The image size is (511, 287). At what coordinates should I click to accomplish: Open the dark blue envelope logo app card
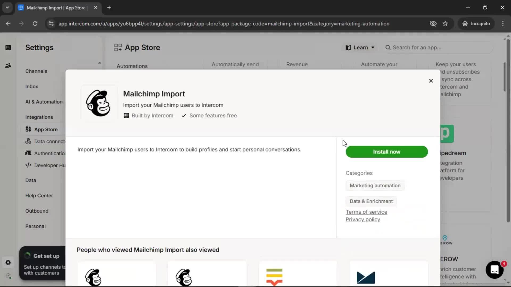pyautogui.click(x=389, y=274)
